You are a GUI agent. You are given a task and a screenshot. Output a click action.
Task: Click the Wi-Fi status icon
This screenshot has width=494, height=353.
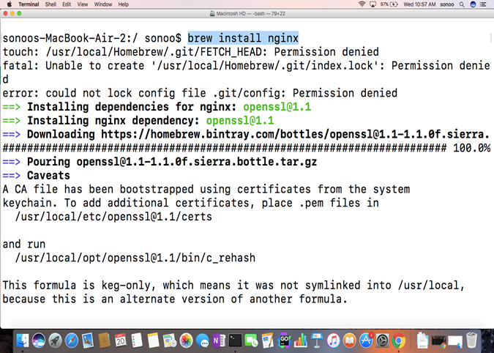click(x=362, y=4)
